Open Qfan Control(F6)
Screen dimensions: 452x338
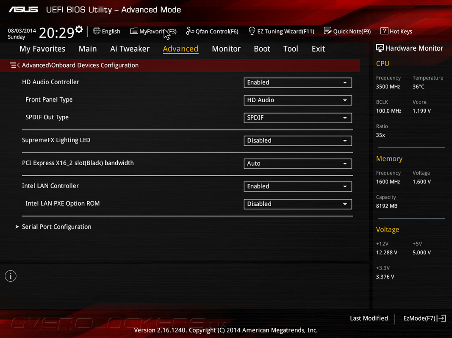coord(213,31)
